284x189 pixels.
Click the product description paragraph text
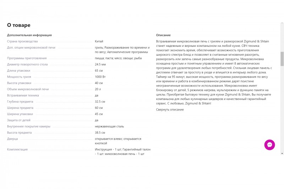(214, 72)
